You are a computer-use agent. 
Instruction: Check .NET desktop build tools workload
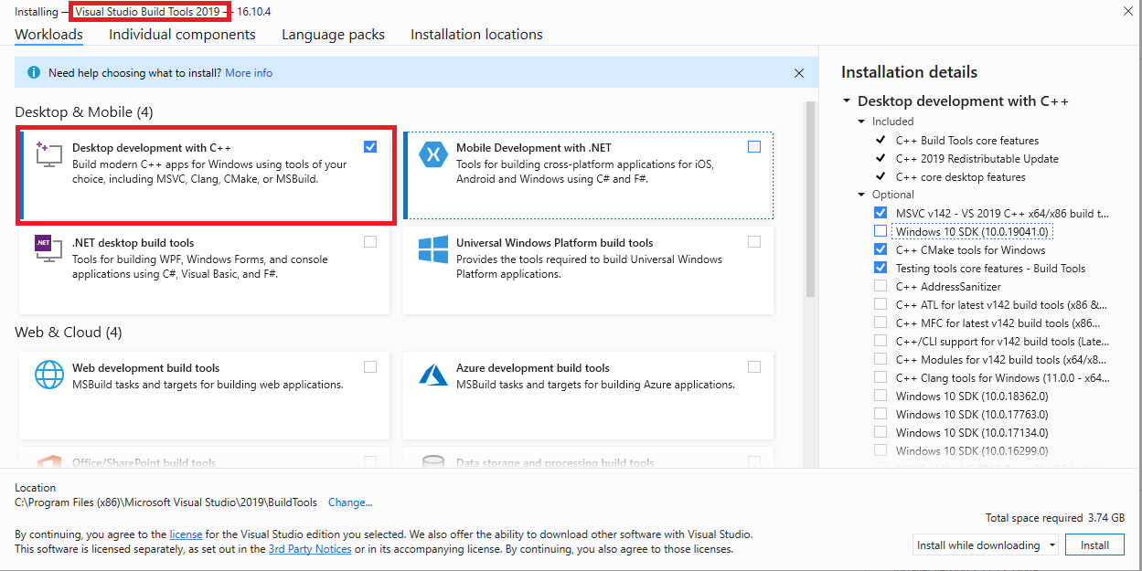pyautogui.click(x=369, y=242)
